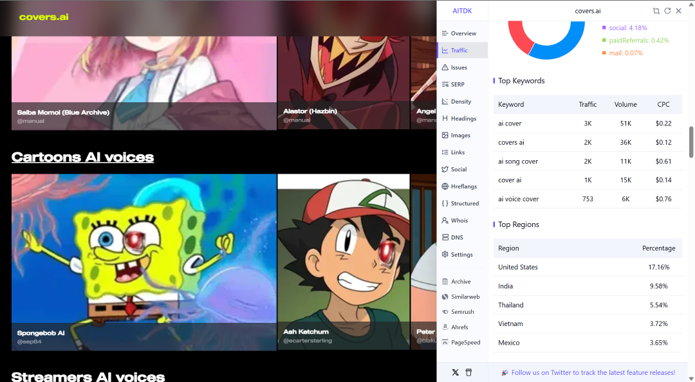
Task: Click the red donut chart segment
Action: tap(519, 39)
